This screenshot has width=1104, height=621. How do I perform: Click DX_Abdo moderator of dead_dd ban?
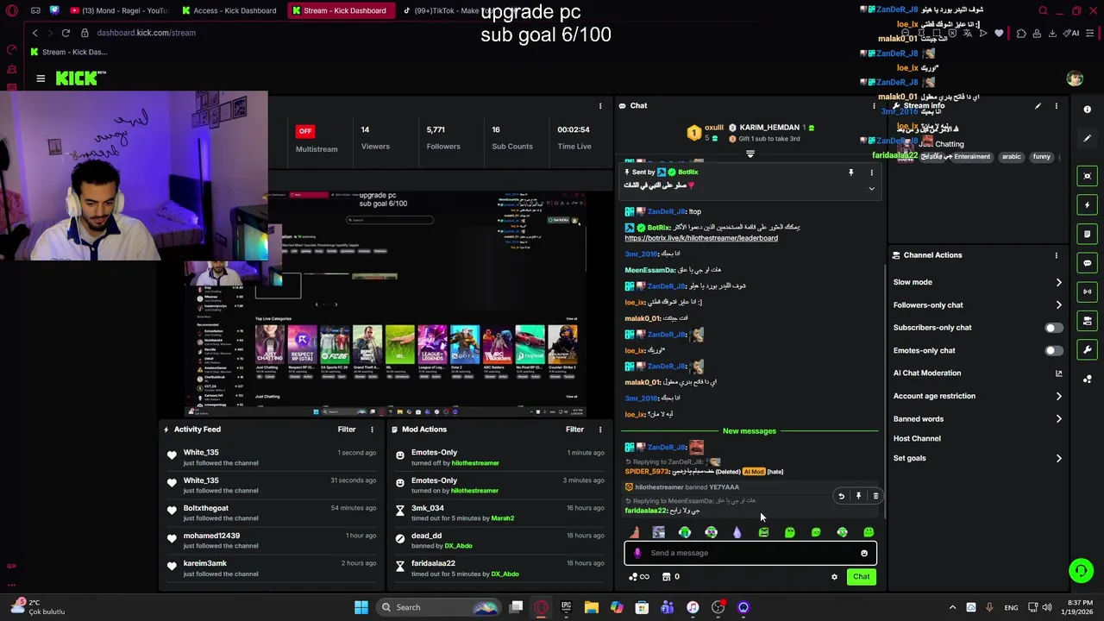(458, 546)
